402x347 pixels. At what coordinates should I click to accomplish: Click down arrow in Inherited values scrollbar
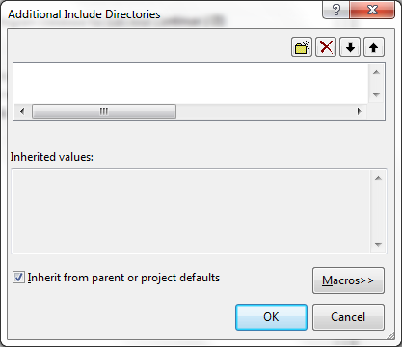pos(378,245)
